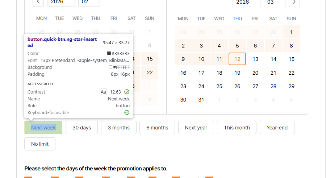Toggle the first orange day-of-week checkbox
The width and height of the screenshot is (326, 178).
coord(28,177)
